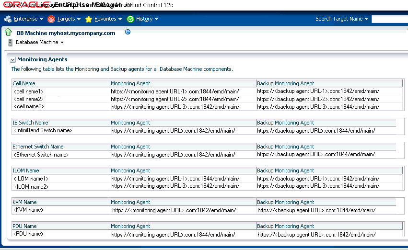This screenshot has width=408, height=250.
Task: Click the Oracle logo
Action: [x=26, y=5]
